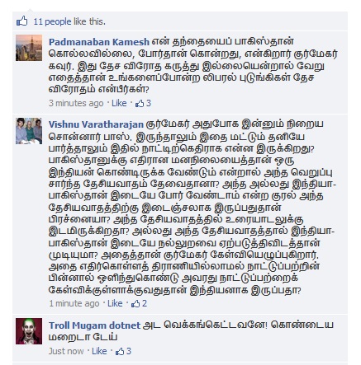Open the '11 people' likes list
This screenshot has height=365, width=361.
[52, 21]
